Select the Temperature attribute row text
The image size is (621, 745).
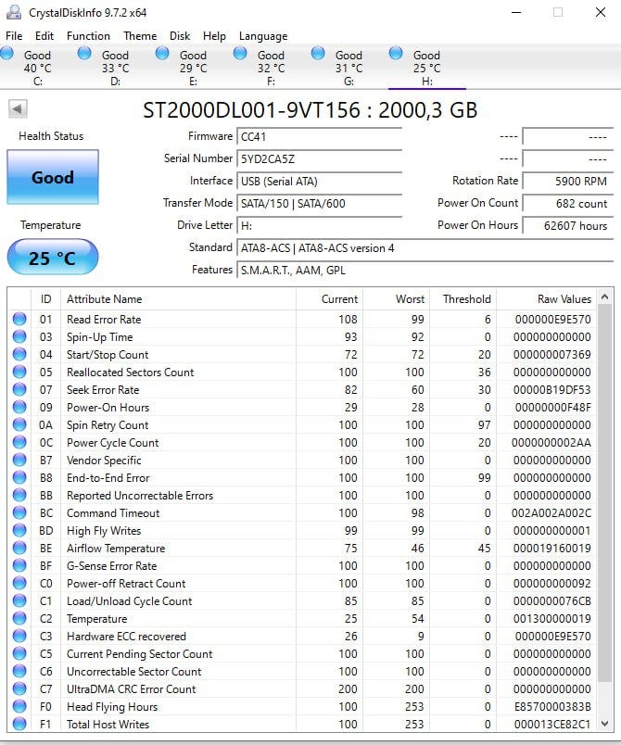coord(97,619)
